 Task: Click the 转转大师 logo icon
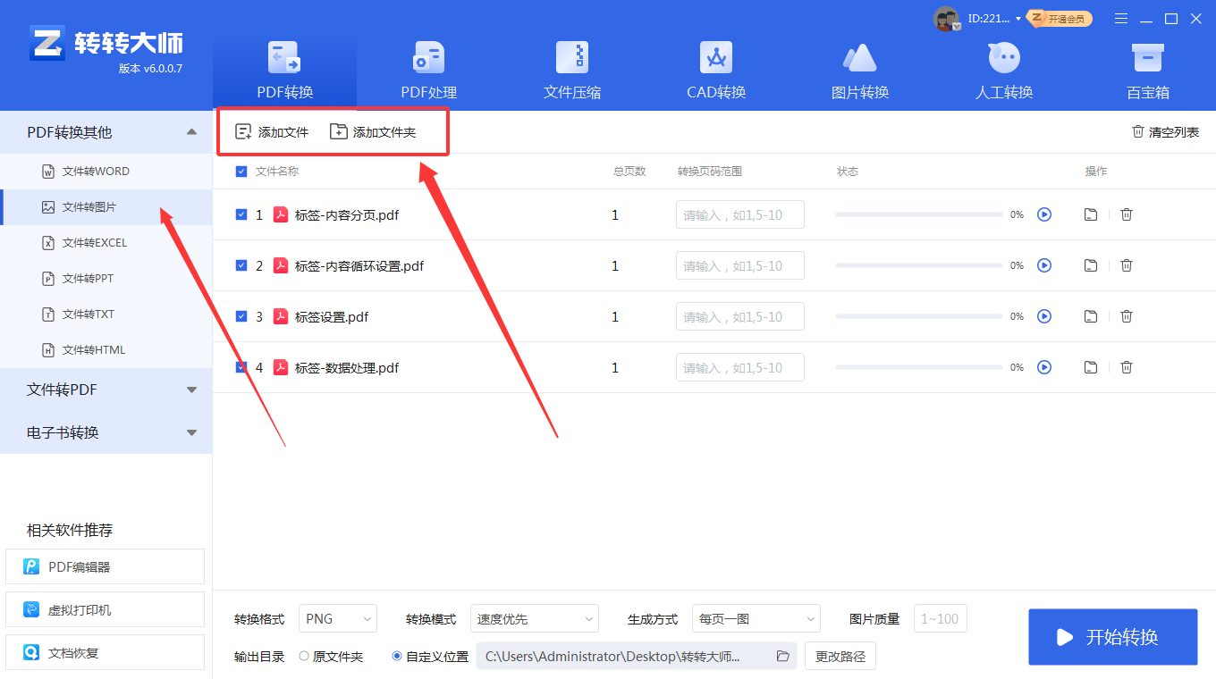pos(46,43)
